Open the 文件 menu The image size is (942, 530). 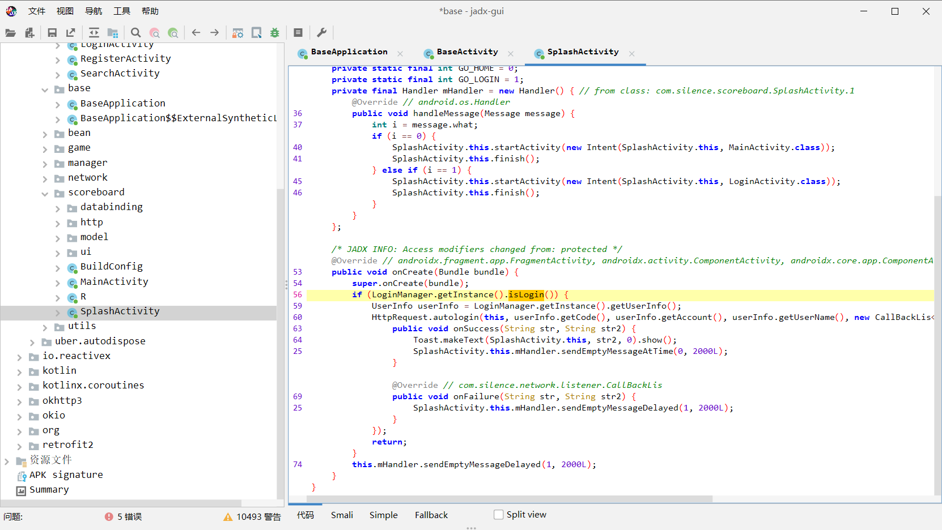(37, 11)
